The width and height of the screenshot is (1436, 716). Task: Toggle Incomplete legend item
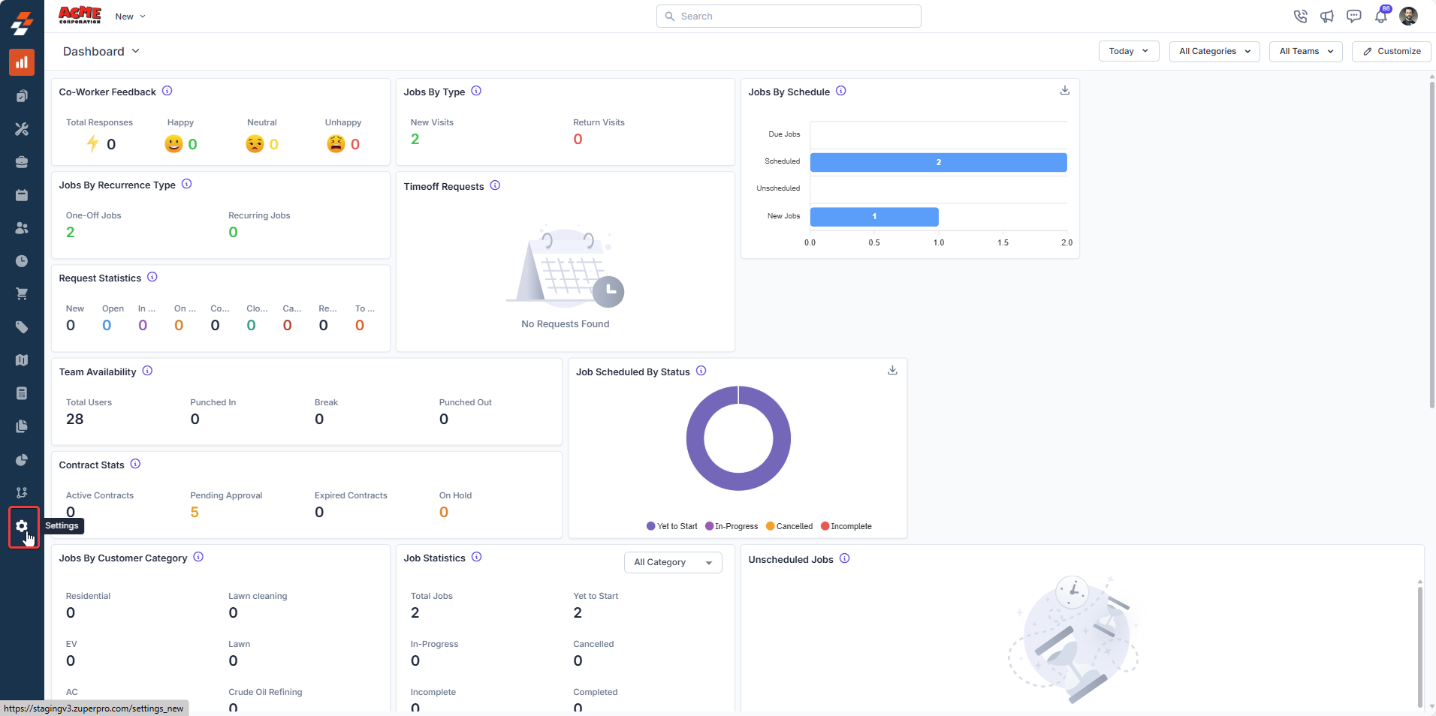pyautogui.click(x=846, y=526)
